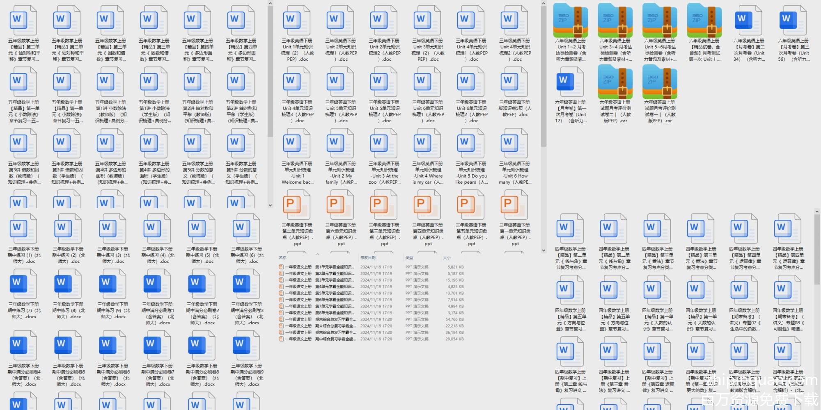Sort files by 修改日期 column header
Image resolution: width=821 pixels, height=410 pixels.
tap(368, 257)
